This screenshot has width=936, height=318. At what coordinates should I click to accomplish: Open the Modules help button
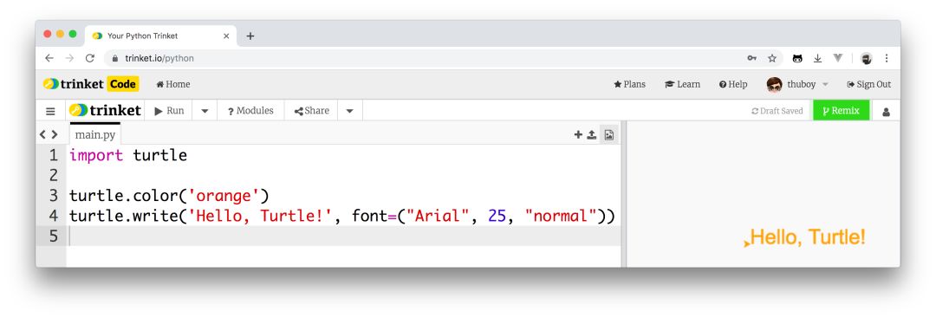(250, 111)
